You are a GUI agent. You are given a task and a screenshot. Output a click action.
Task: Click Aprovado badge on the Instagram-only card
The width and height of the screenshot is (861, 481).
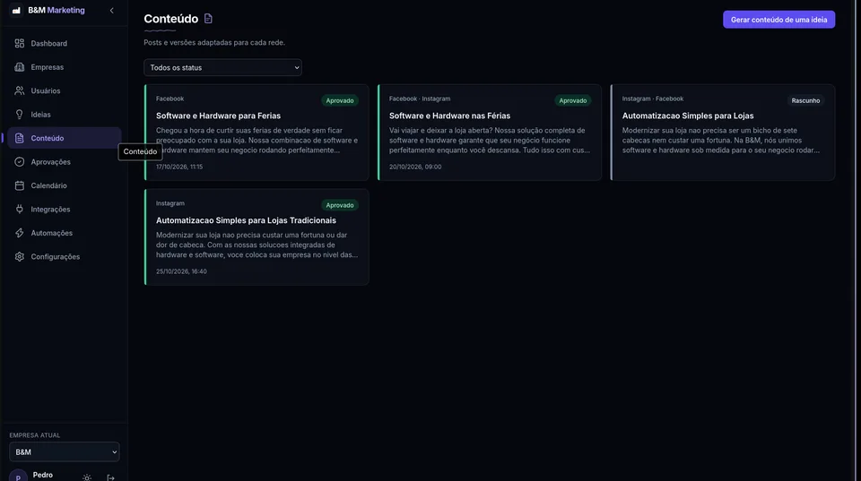[340, 205]
